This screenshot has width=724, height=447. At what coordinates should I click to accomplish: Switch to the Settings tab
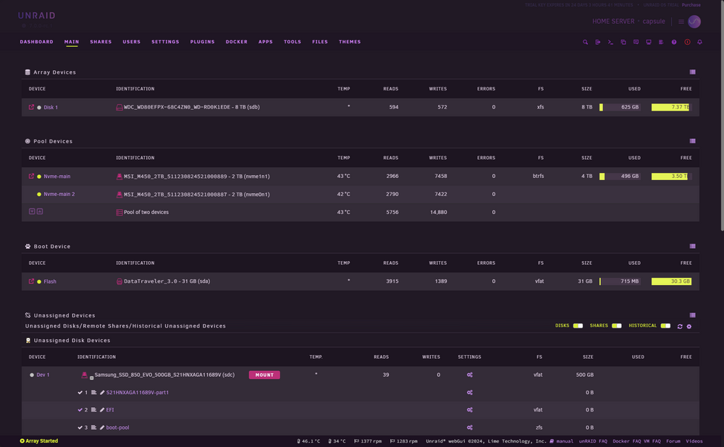click(x=165, y=41)
